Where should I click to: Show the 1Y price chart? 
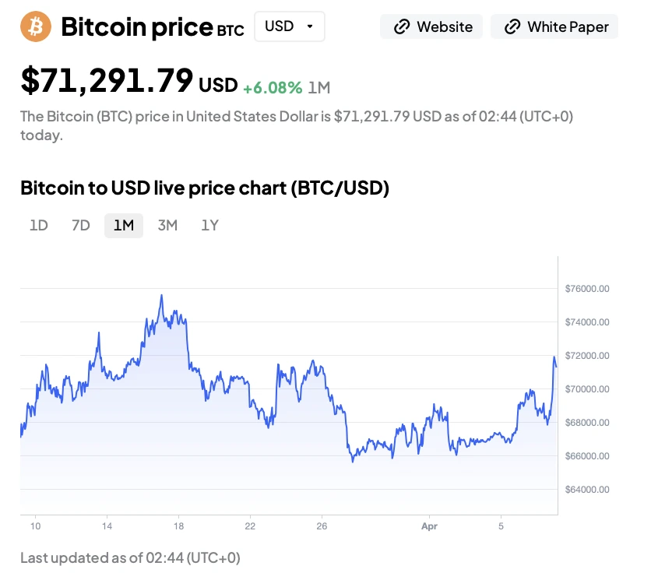(210, 226)
